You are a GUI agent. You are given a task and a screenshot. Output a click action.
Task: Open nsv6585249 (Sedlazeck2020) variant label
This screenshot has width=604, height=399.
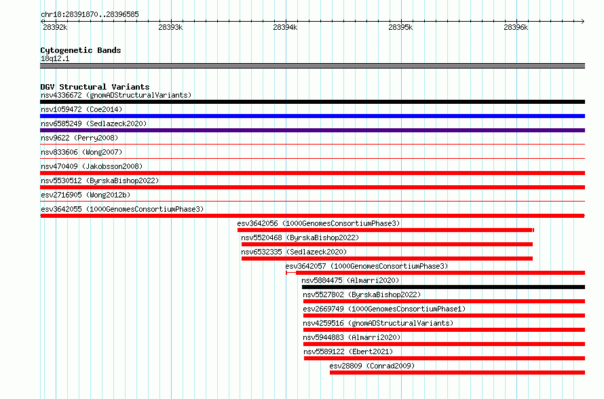pos(94,123)
